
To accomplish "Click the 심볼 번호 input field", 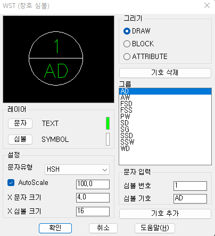I will [190, 186].
